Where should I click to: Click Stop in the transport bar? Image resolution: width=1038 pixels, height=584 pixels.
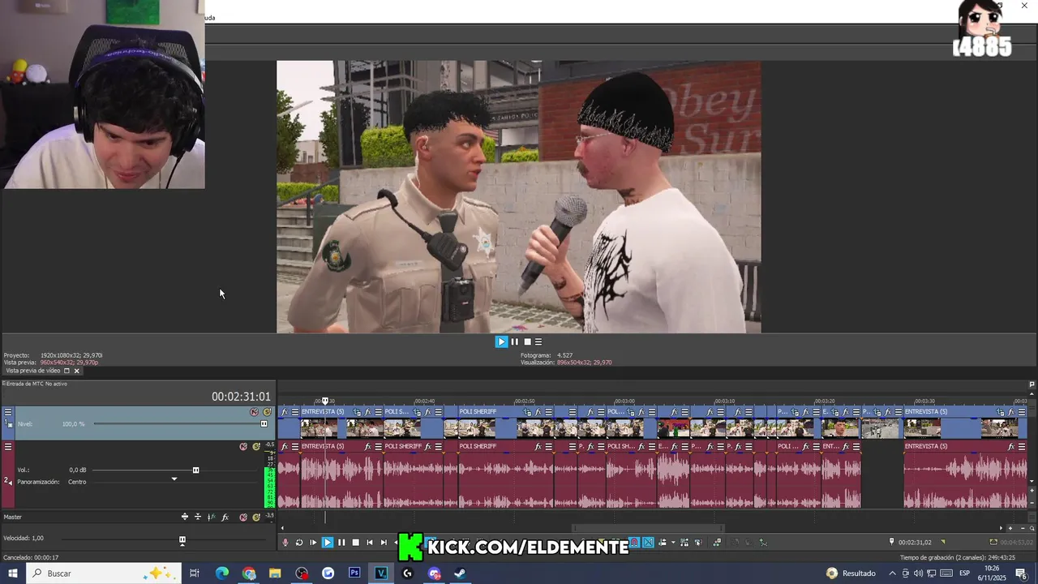[x=355, y=543]
